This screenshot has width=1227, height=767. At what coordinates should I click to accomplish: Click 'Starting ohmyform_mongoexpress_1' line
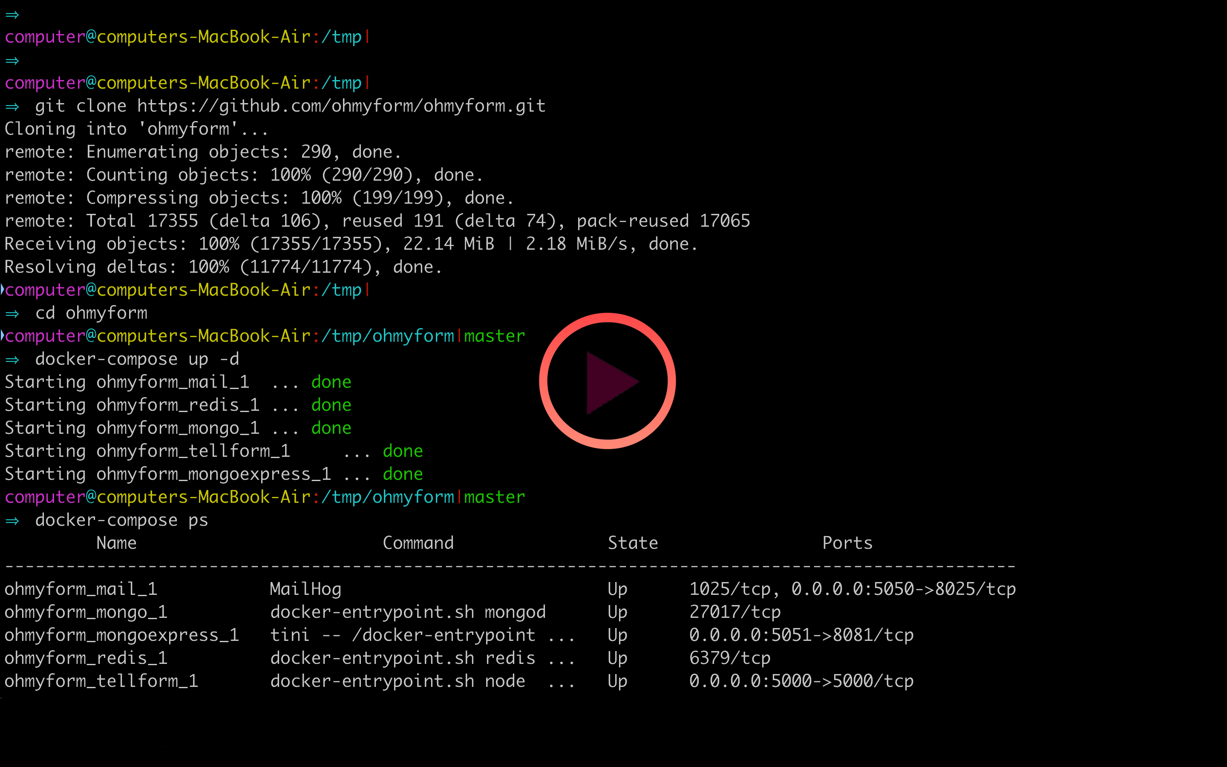pyautogui.click(x=213, y=474)
